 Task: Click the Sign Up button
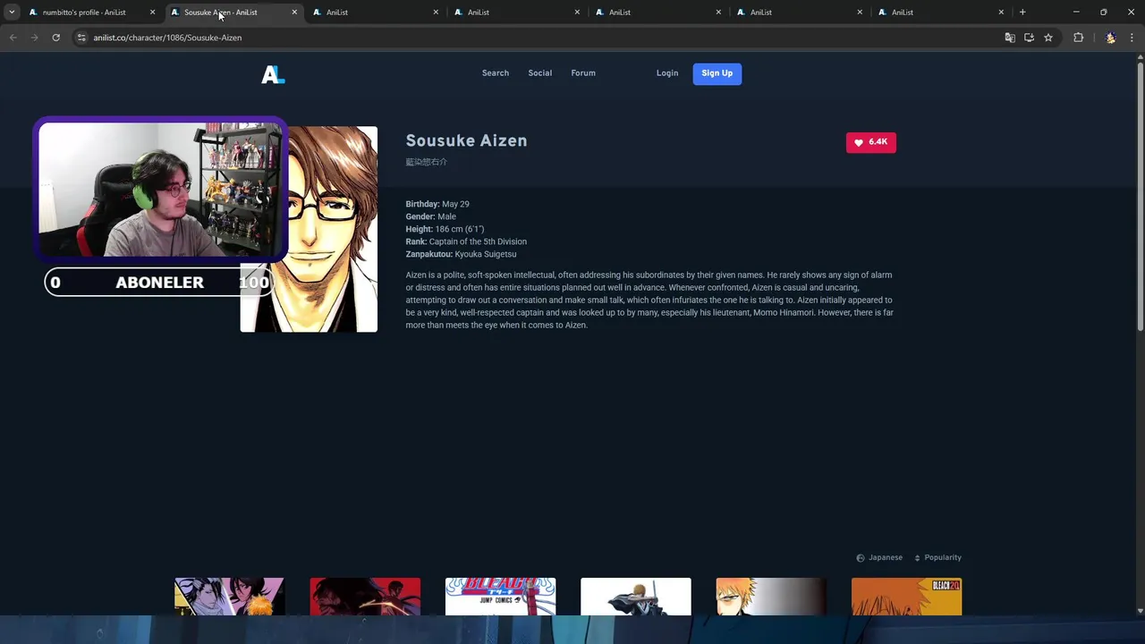[717, 73]
